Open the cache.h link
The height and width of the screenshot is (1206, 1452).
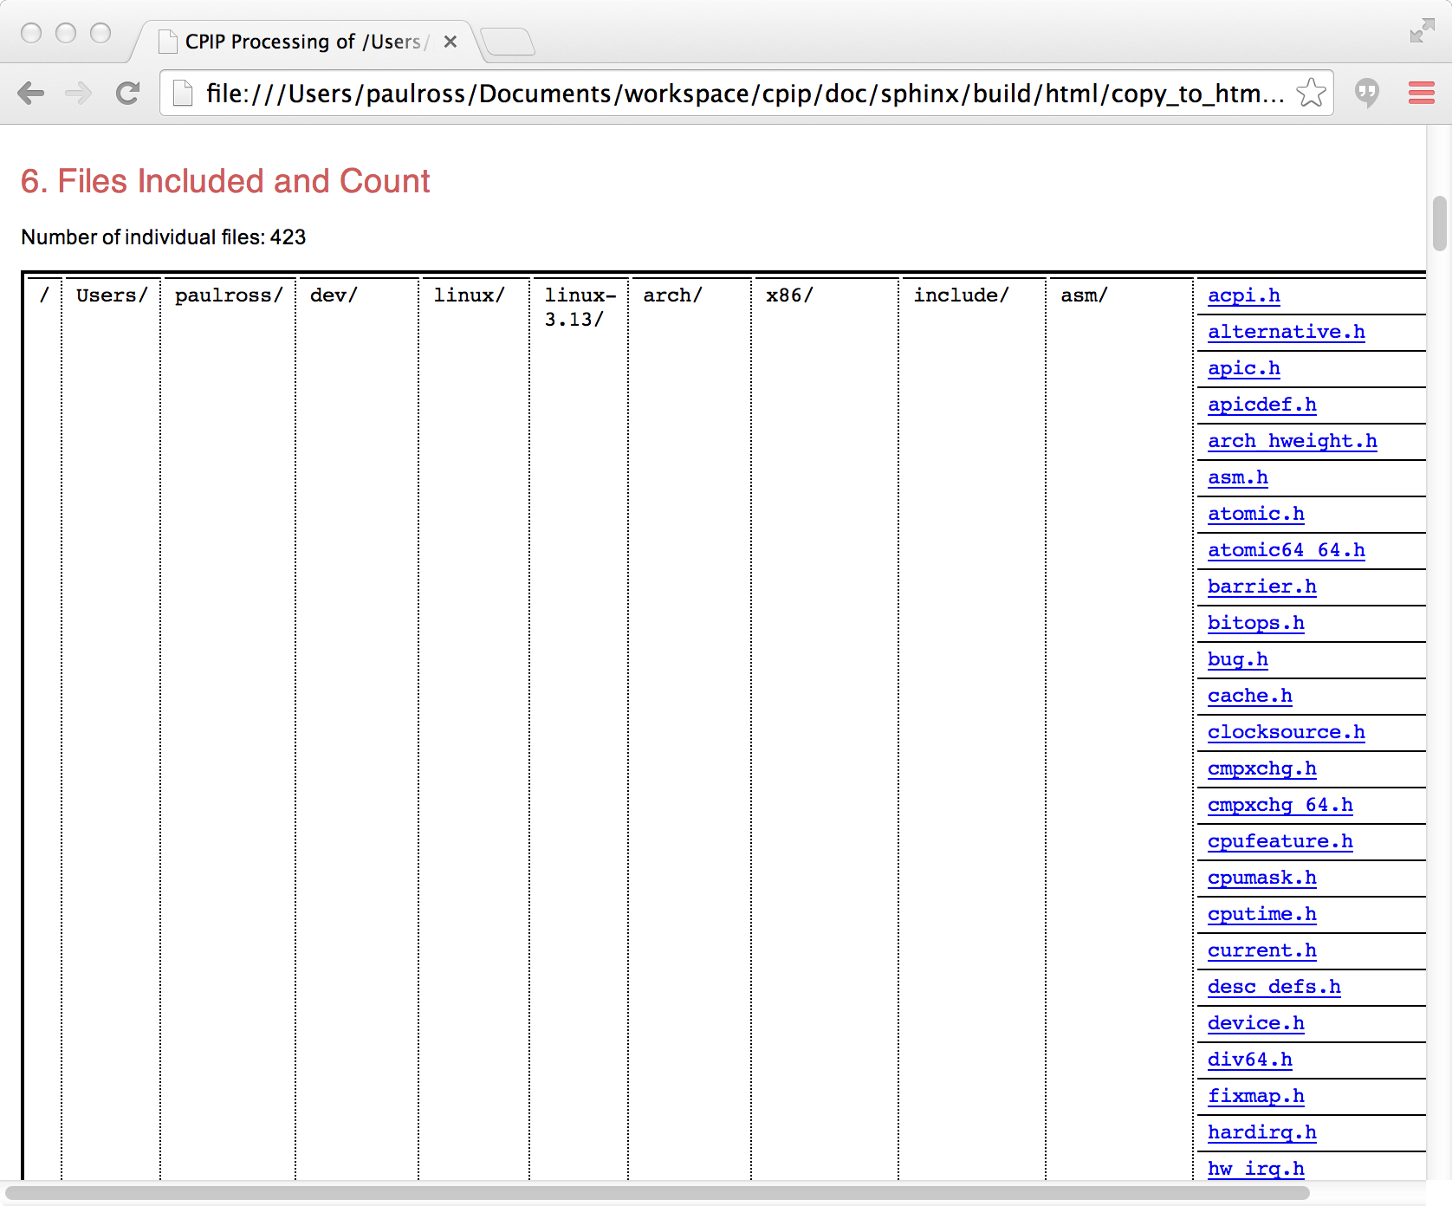[1249, 696]
